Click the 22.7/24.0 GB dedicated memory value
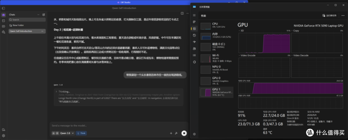 pyautogui.click(x=274, y=115)
